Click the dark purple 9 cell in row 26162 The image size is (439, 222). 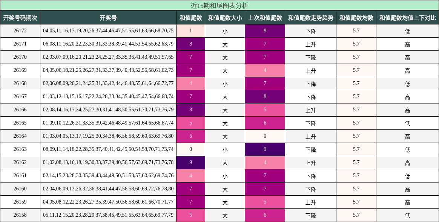(x=191, y=163)
